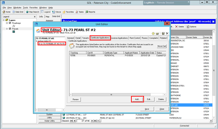Click the Roadways line symbol in legend
The height and width of the screenshot is (129, 218).
pos(14,26)
